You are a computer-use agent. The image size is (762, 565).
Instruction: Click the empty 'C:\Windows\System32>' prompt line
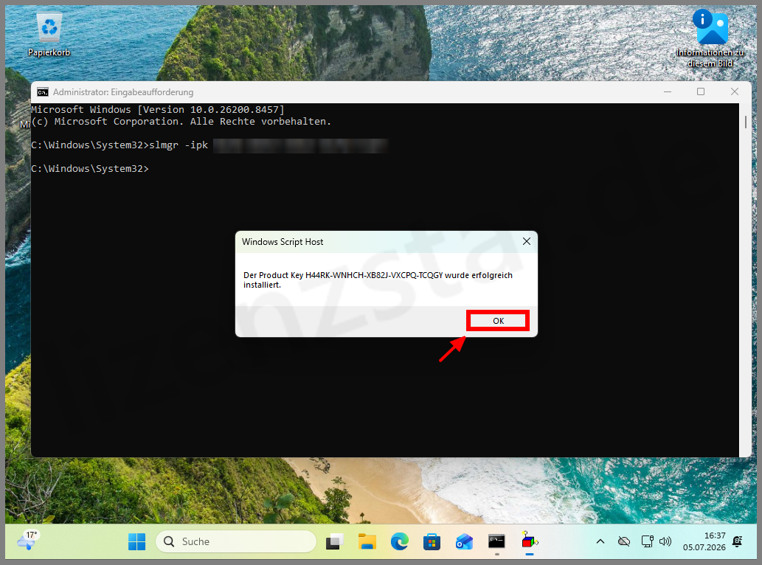[90, 169]
